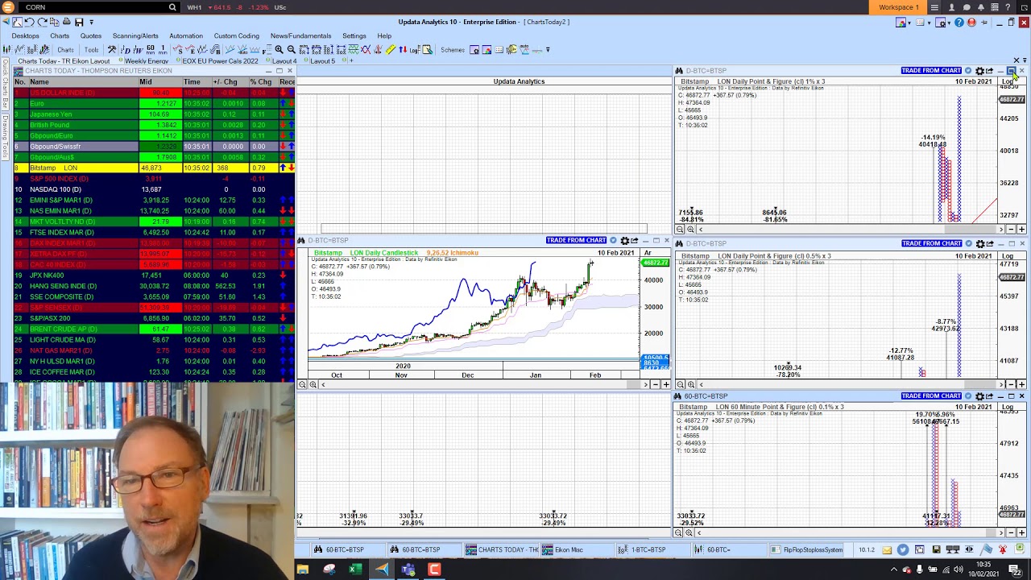Open the Scanning/Alerts menu
This screenshot has width=1031, height=580.
[x=135, y=35]
